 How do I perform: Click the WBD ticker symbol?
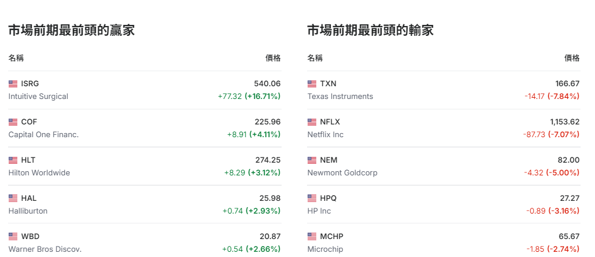click(30, 237)
